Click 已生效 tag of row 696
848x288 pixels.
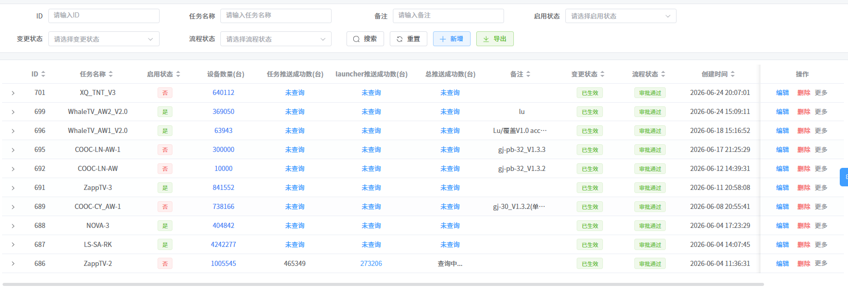pyautogui.click(x=590, y=131)
